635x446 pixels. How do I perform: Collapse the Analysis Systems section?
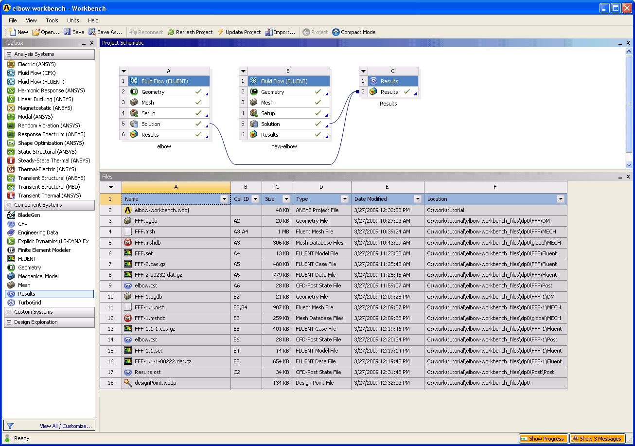click(x=9, y=54)
